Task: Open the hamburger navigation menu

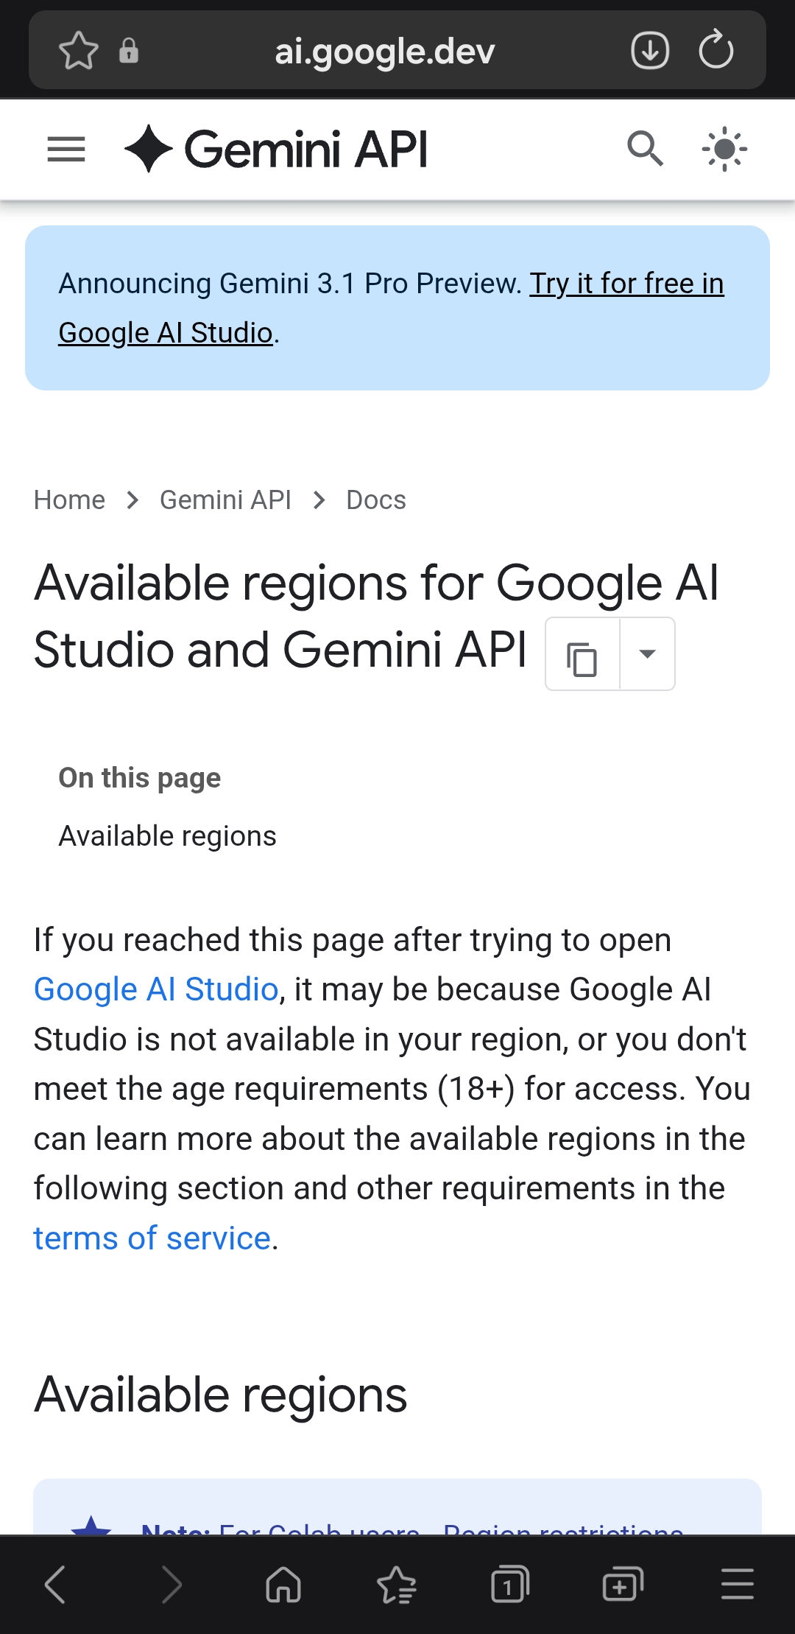Action: pos(66,150)
